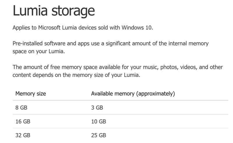Click the Memory size column header
This screenshot has width=233, height=143.
(x=31, y=94)
